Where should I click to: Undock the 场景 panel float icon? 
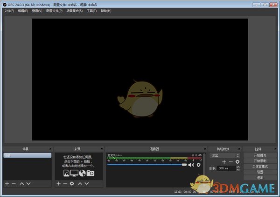pos(50,149)
